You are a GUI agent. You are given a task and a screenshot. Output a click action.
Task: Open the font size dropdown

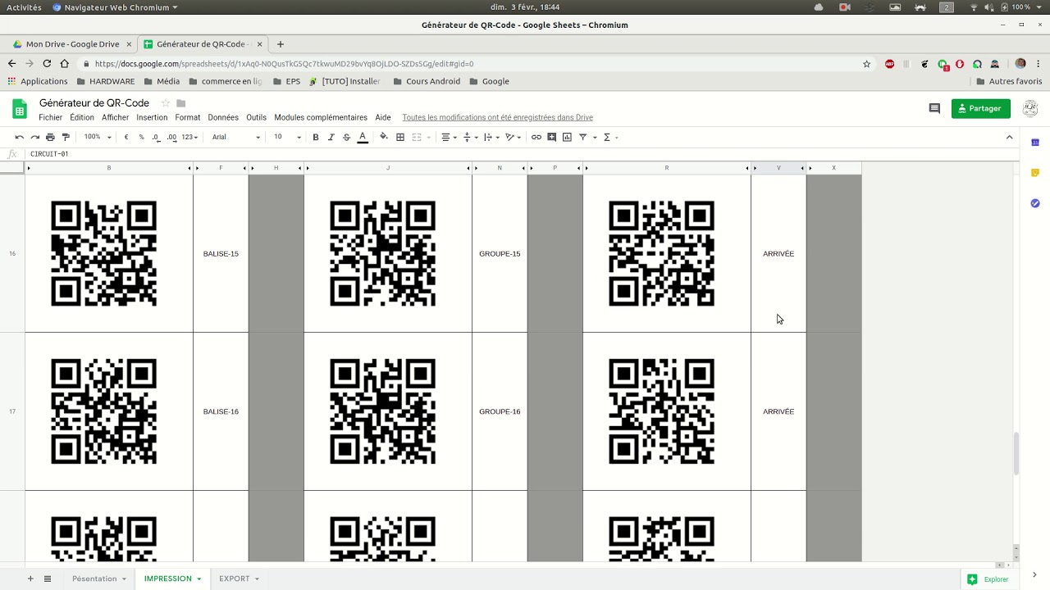point(287,137)
